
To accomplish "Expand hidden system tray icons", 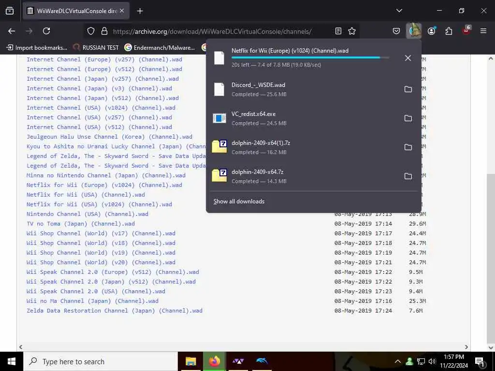I will tap(398, 361).
